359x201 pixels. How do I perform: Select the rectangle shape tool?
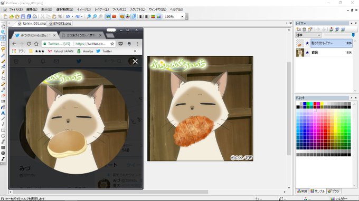[3, 130]
